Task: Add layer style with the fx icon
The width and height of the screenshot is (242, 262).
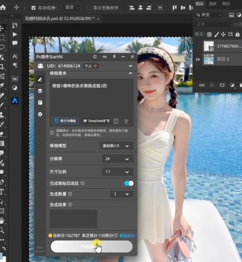Action: click(212, 85)
